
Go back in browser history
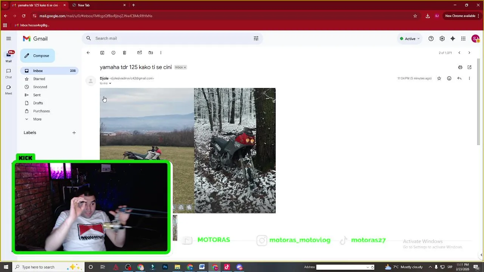(x=5, y=16)
